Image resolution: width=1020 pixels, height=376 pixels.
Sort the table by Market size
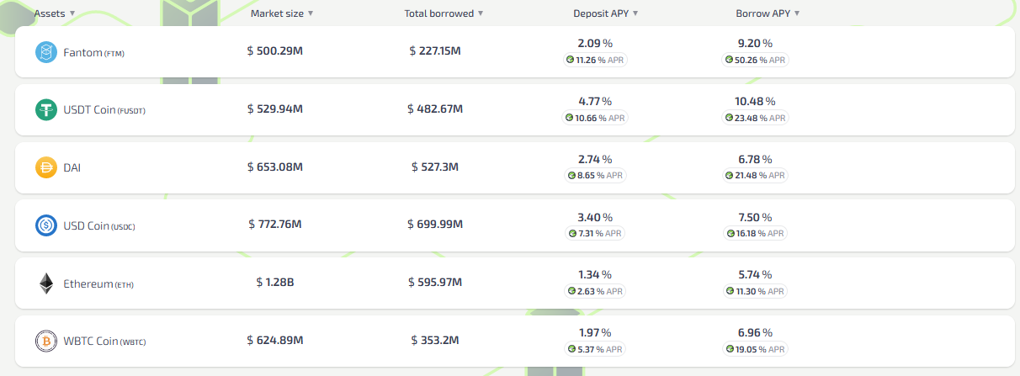(282, 13)
